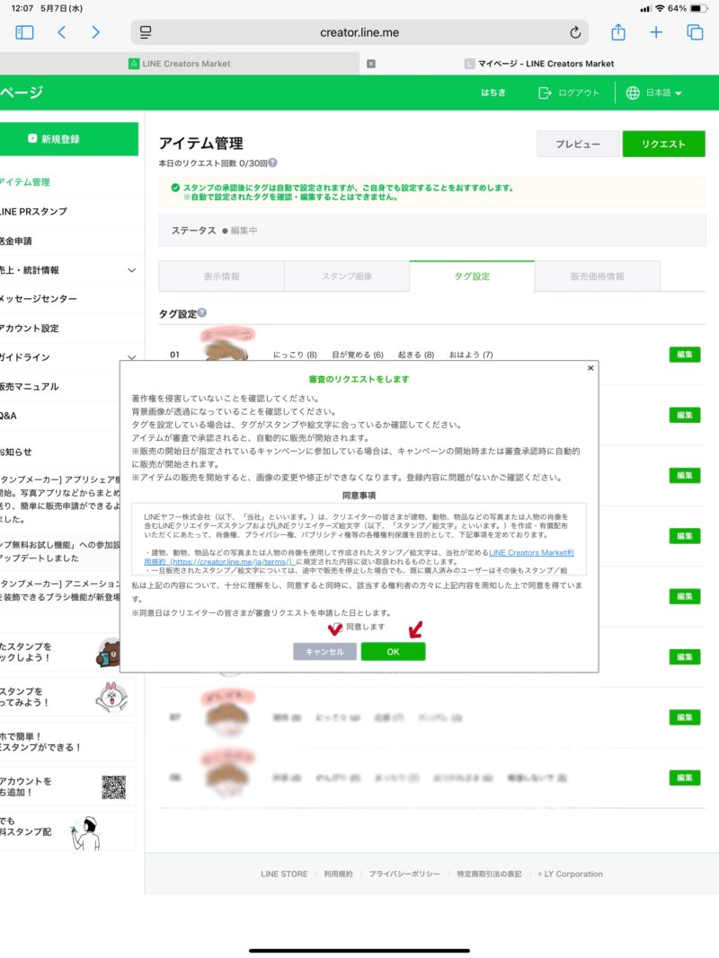Click the 同意事項 agreement text box
This screenshot has height=958, width=719.
coord(359,539)
